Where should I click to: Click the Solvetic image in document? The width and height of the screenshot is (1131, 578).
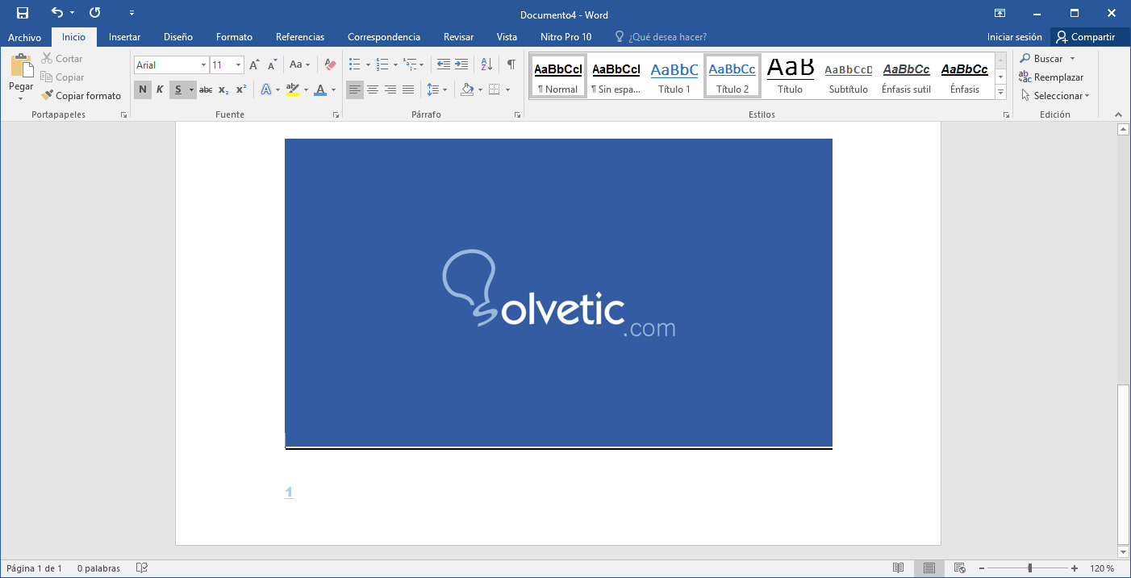click(x=558, y=293)
